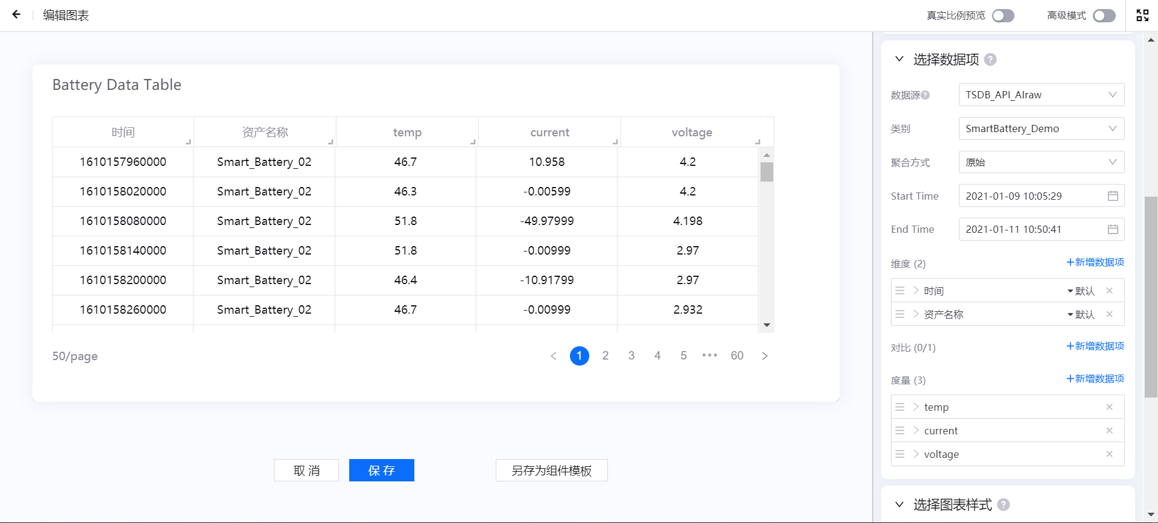
Task: Grab the drag handle of 资产名称 dimension
Action: click(900, 314)
